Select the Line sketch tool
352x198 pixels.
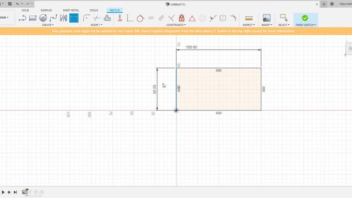23,18
